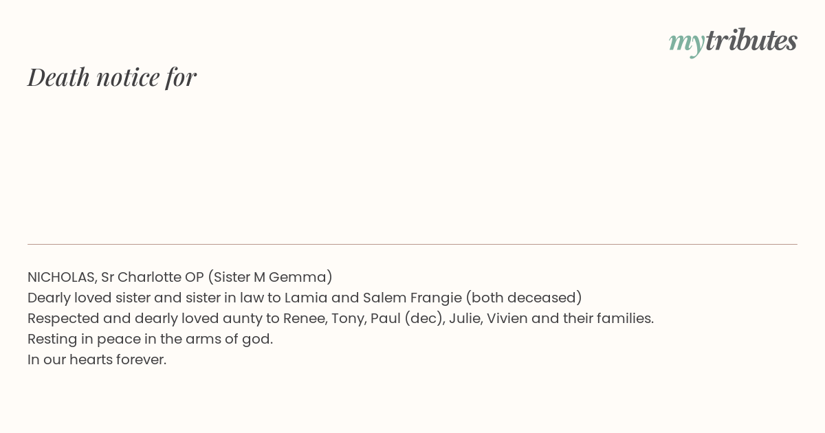Click the 'tributes' word in the logo
This screenshot has width=825, height=433.
(x=751, y=40)
